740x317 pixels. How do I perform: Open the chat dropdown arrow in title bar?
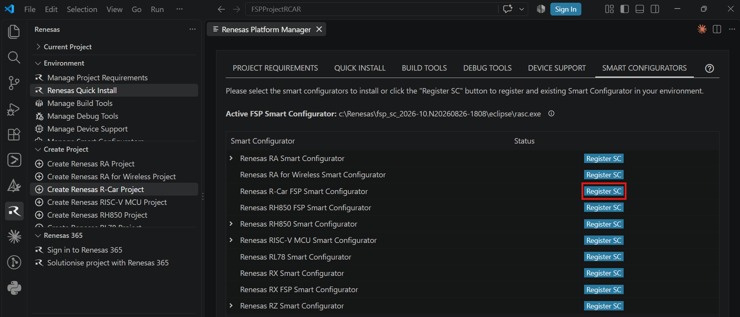[522, 9]
